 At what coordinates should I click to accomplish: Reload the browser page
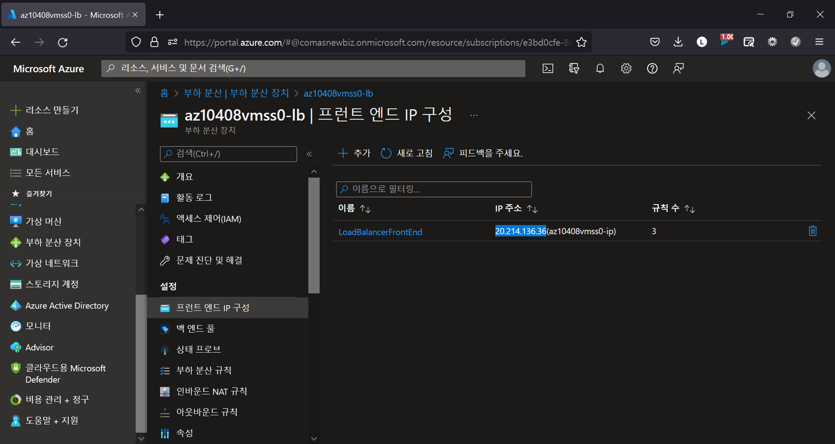(x=63, y=42)
